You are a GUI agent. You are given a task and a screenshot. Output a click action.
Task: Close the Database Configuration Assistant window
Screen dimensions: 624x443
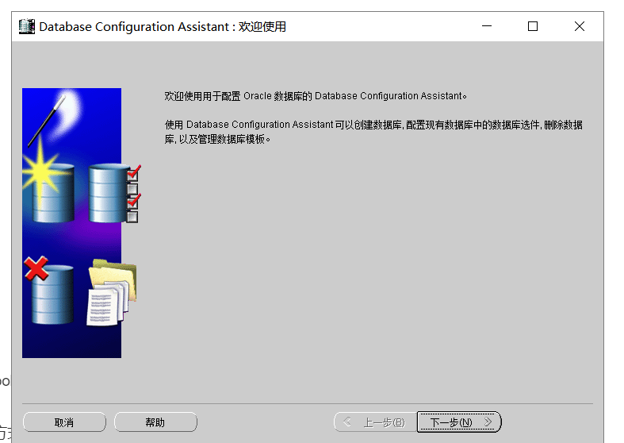click(x=580, y=26)
